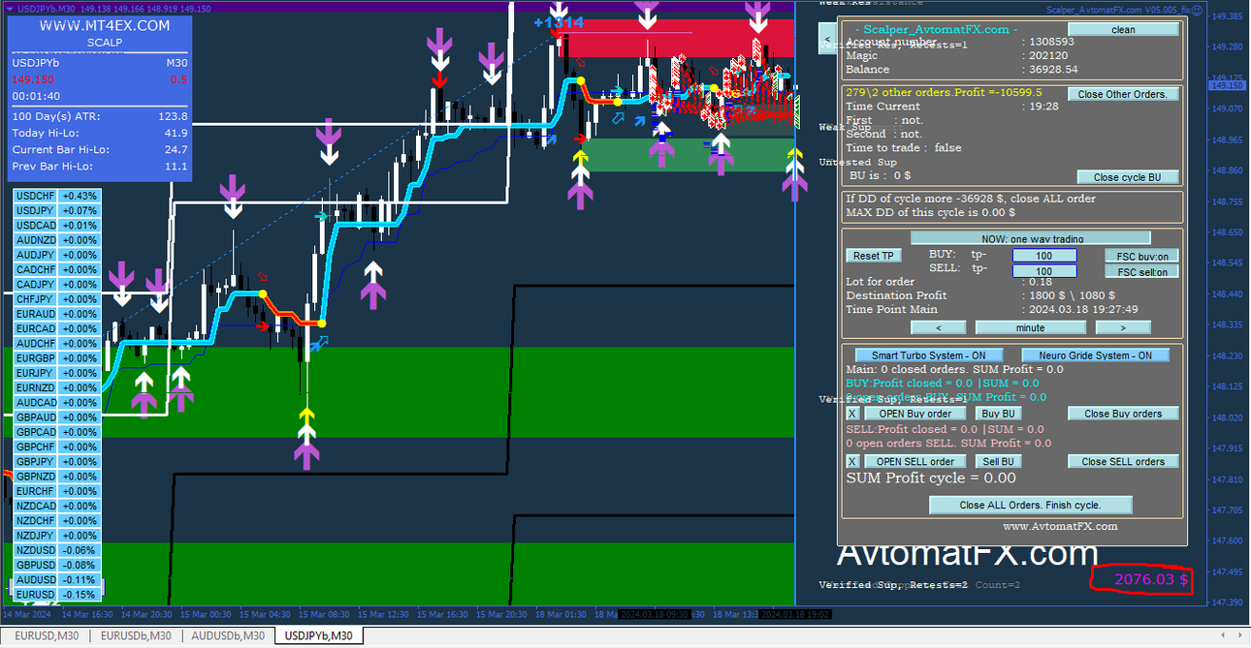Click Close cycle BU button
This screenshot has height=648, width=1251.
(1128, 177)
